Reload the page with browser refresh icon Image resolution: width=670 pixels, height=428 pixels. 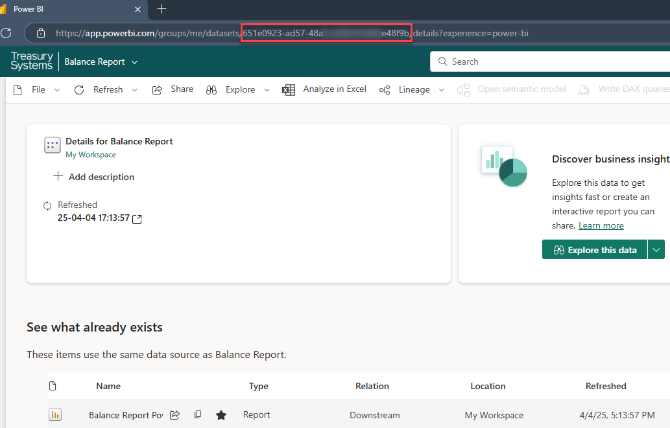6,33
